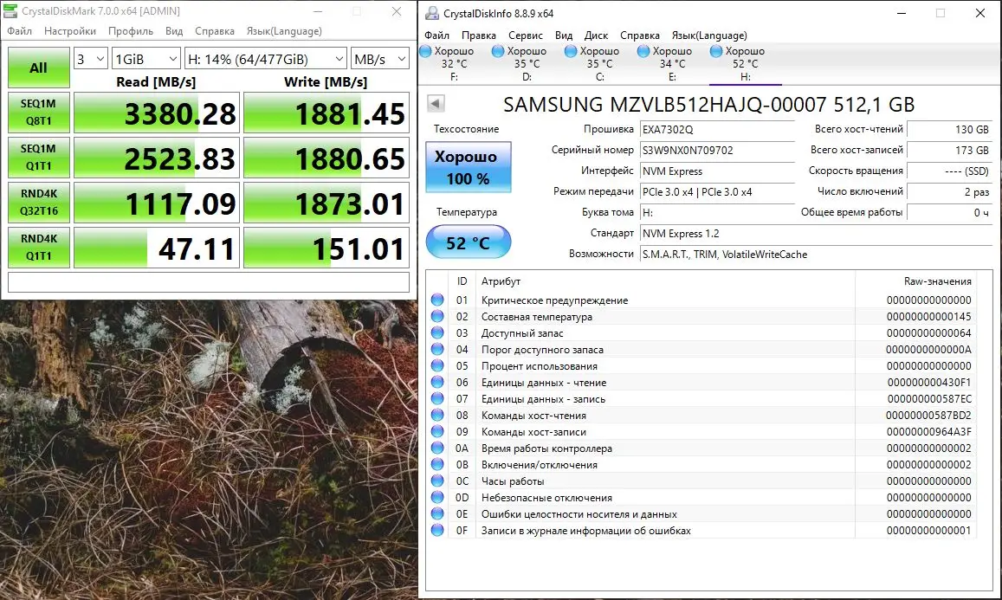Click the SAMSUNG MZVLB512HAJQ-00007 512,1 GB title
This screenshot has height=600, width=1002.
(x=708, y=104)
